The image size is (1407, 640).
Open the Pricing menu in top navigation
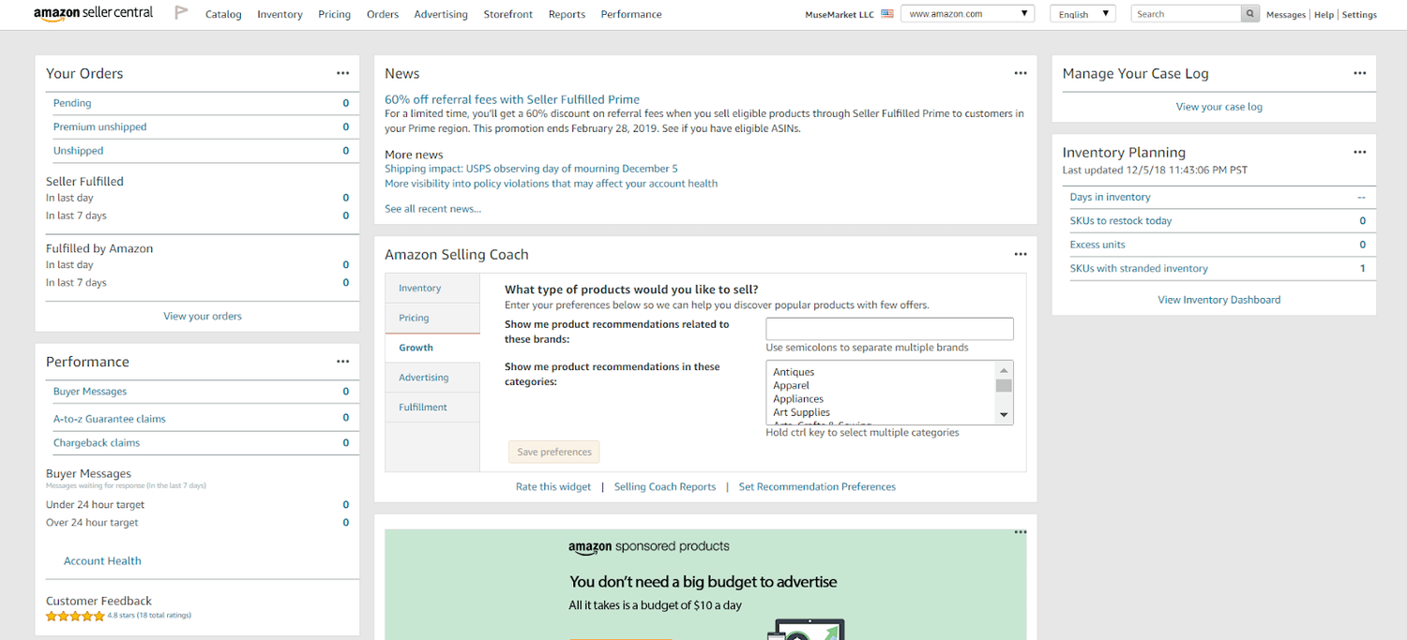pos(334,14)
